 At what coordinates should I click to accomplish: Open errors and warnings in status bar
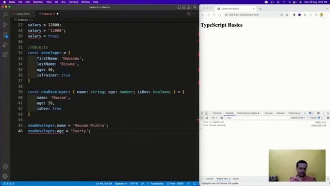(x=9, y=184)
